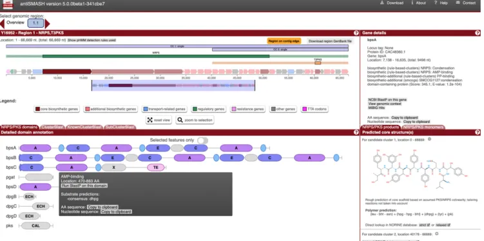This screenshot has height=241, width=484.
Task: Switch to ClusterBlast tab
Action: pyautogui.click(x=52, y=127)
